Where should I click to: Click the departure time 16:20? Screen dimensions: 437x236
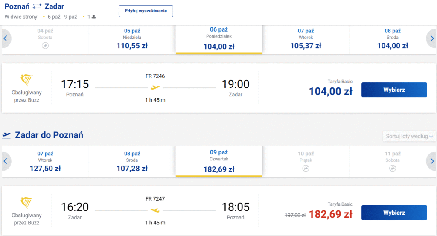[x=75, y=207]
